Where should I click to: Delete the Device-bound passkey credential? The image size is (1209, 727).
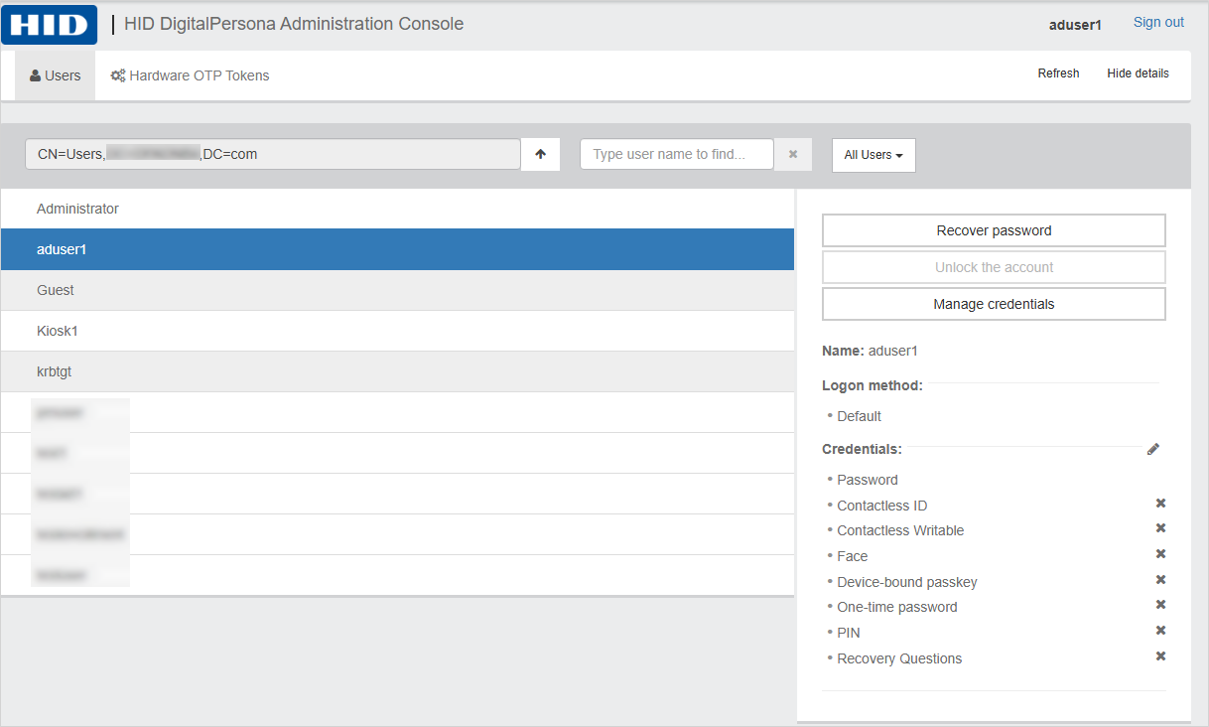pyautogui.click(x=1160, y=580)
